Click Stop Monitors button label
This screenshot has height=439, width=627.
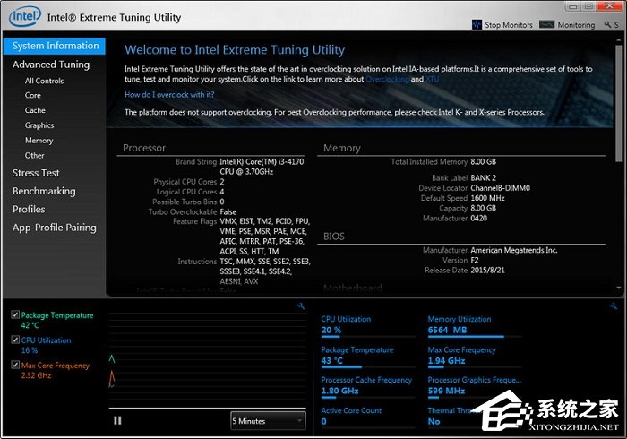coord(509,25)
